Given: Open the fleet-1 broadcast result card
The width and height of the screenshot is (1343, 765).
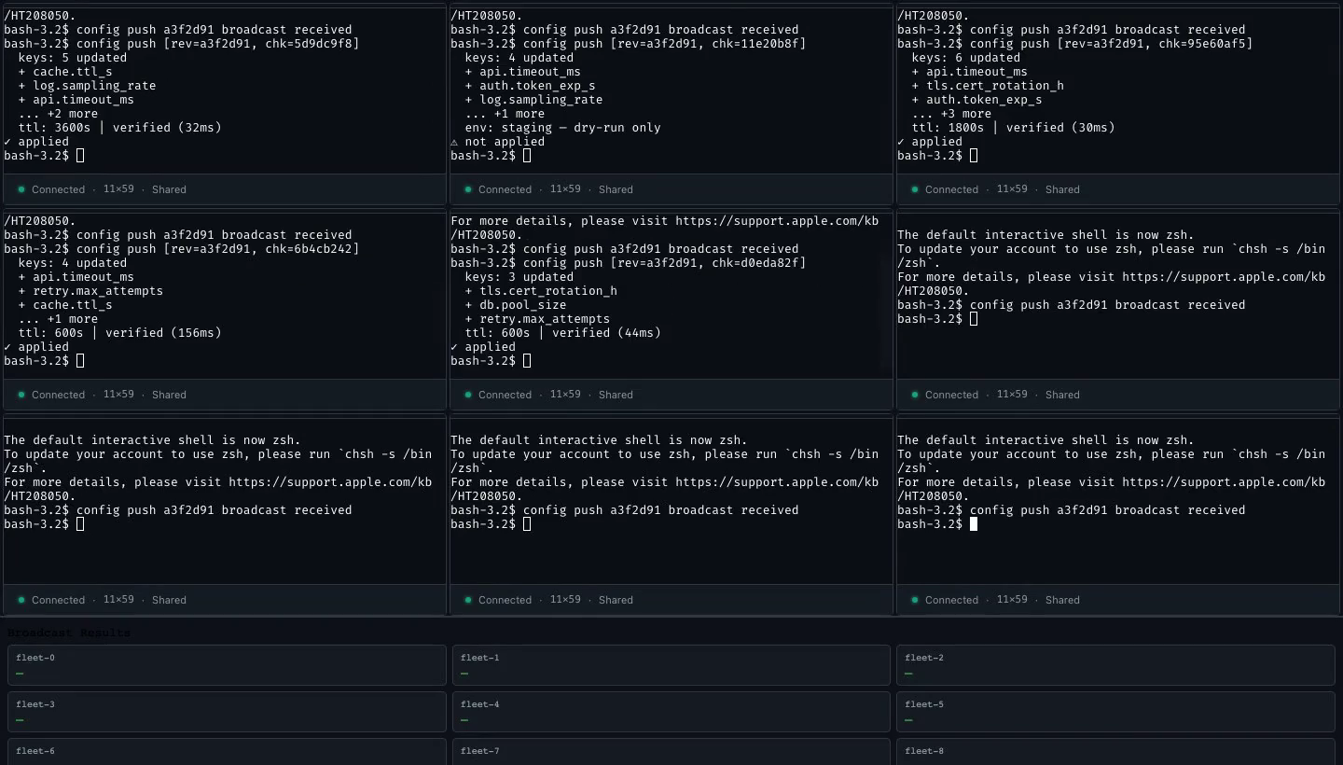Looking at the screenshot, I should click(671, 665).
